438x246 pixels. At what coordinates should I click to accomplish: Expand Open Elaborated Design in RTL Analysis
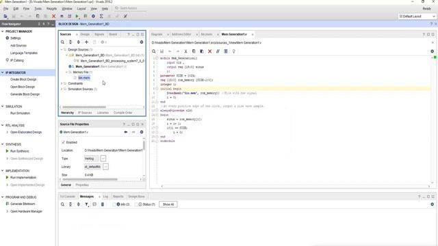pos(8,132)
